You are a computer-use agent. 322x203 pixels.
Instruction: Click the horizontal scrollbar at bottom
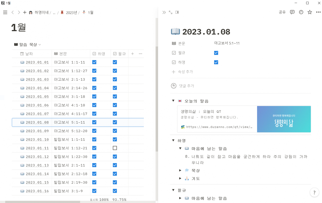[43, 202]
